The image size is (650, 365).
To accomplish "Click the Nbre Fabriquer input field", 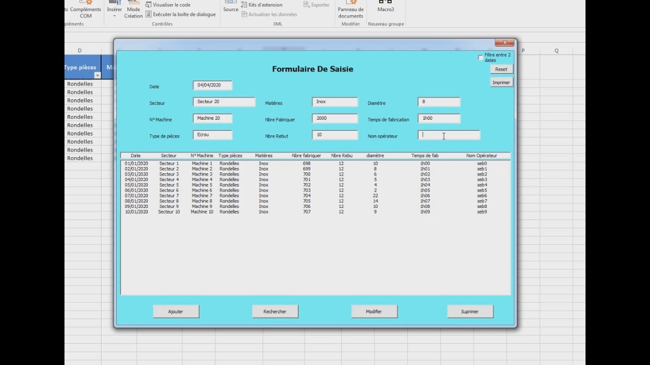I will tap(335, 118).
